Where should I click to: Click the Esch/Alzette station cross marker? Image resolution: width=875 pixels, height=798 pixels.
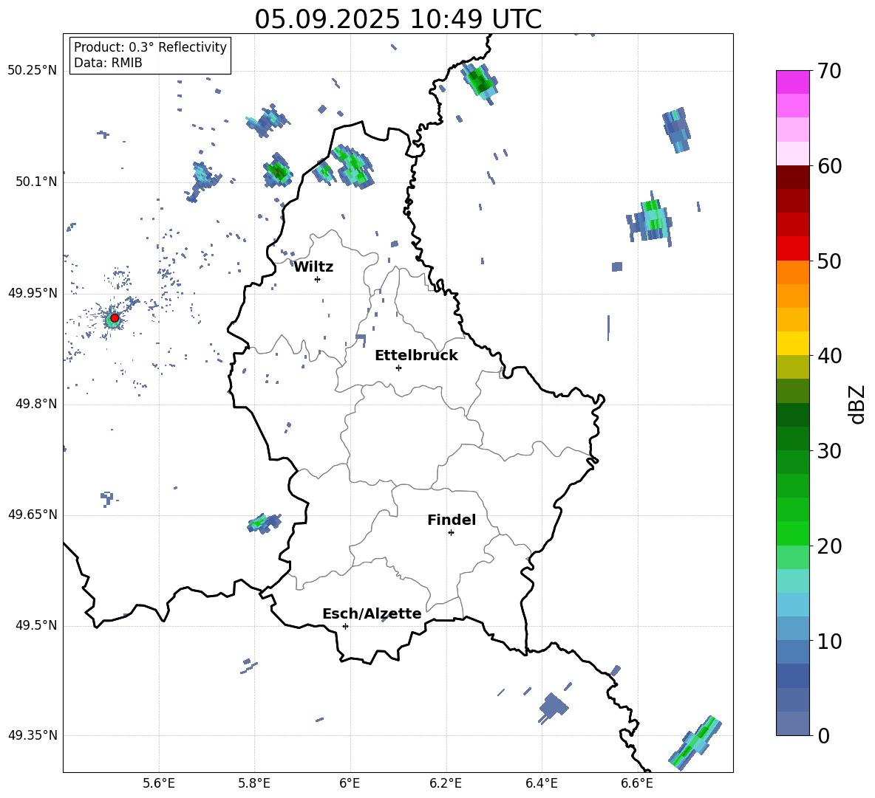tap(345, 626)
